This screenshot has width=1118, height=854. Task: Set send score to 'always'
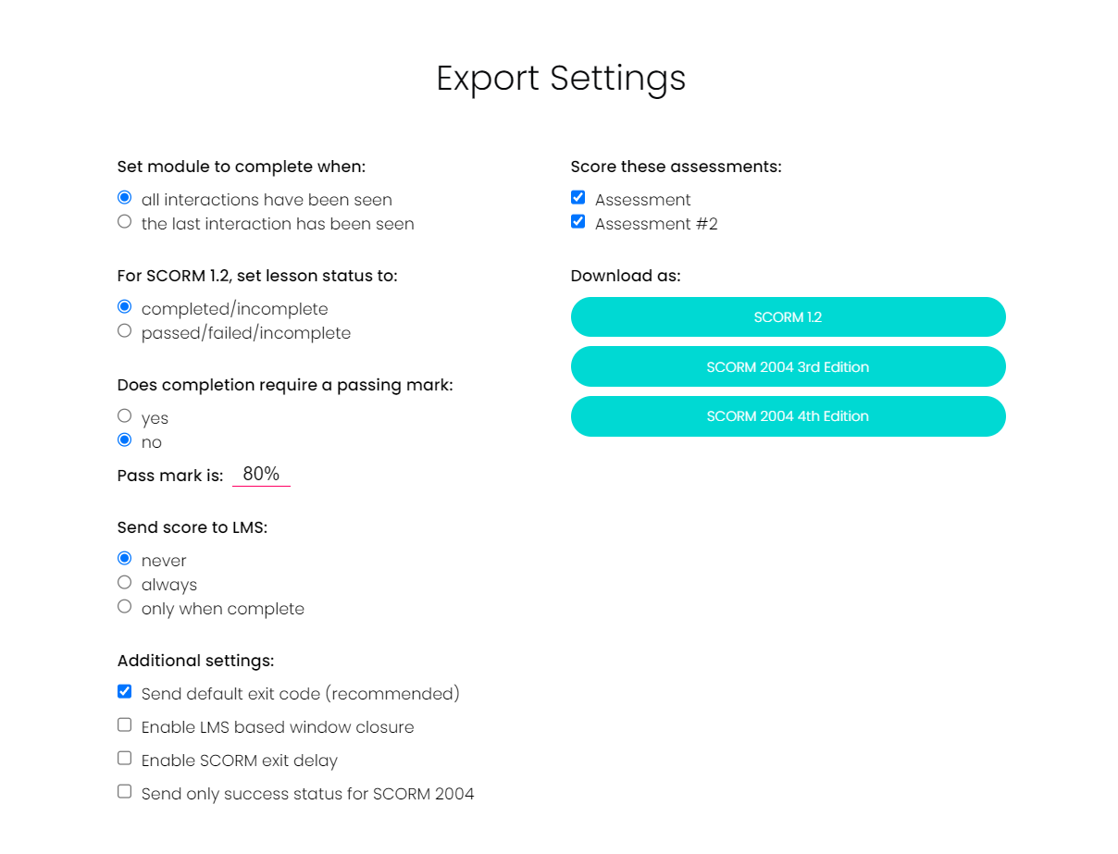(125, 583)
